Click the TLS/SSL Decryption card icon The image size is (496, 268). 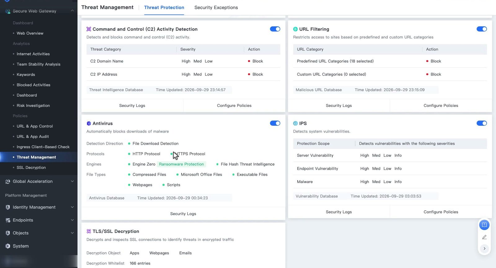click(89, 231)
